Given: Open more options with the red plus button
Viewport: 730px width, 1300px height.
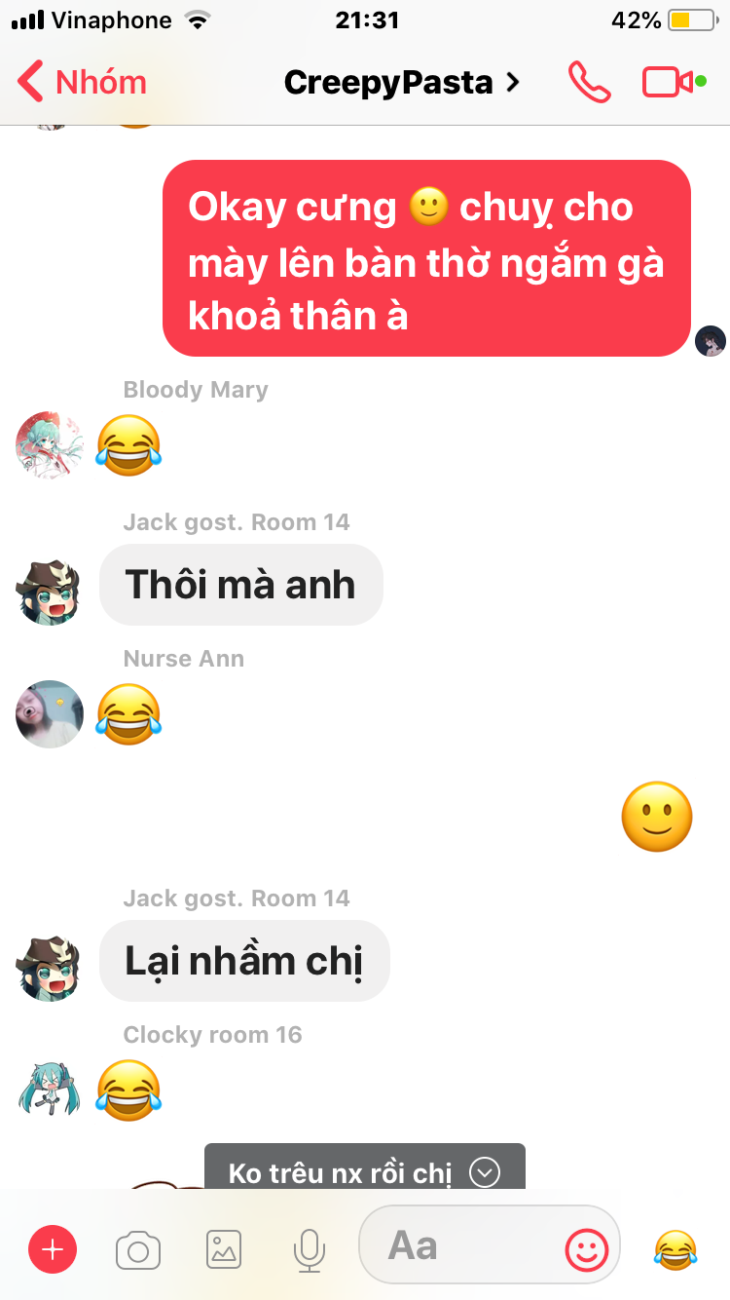Looking at the screenshot, I should pyautogui.click(x=53, y=1249).
